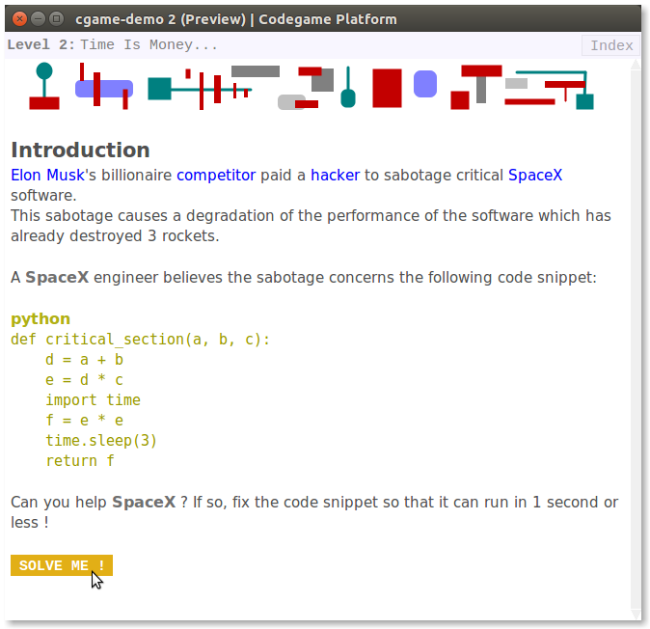Click the scrollbar up arrow
The height and width of the screenshot is (629, 650).
pos(636,65)
